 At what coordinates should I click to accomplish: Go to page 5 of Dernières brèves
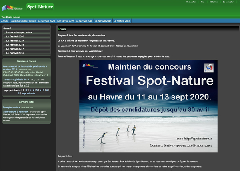tap(37, 90)
